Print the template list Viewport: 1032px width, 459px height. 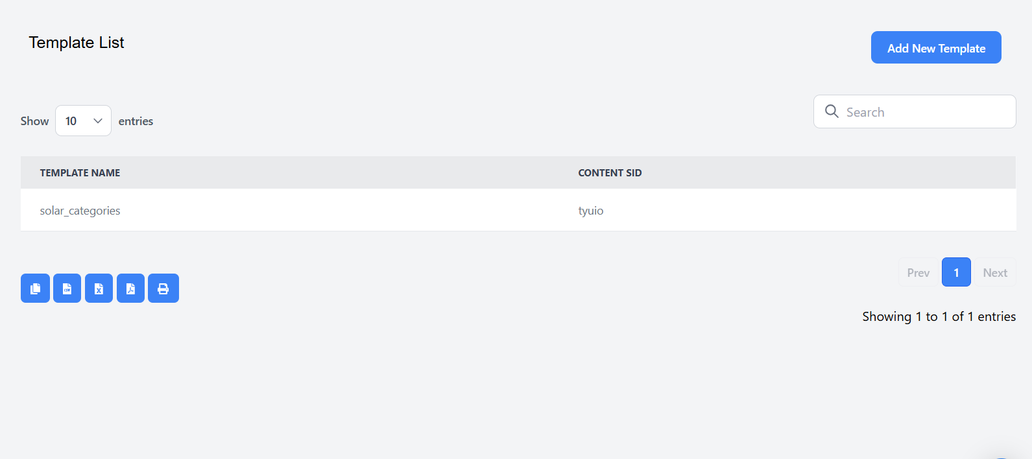(163, 288)
